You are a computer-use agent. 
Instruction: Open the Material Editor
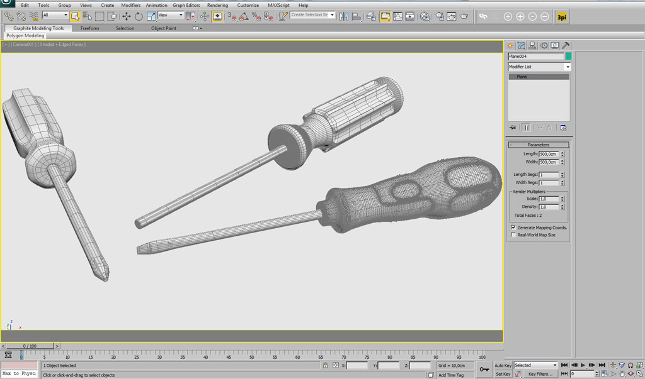click(425, 16)
